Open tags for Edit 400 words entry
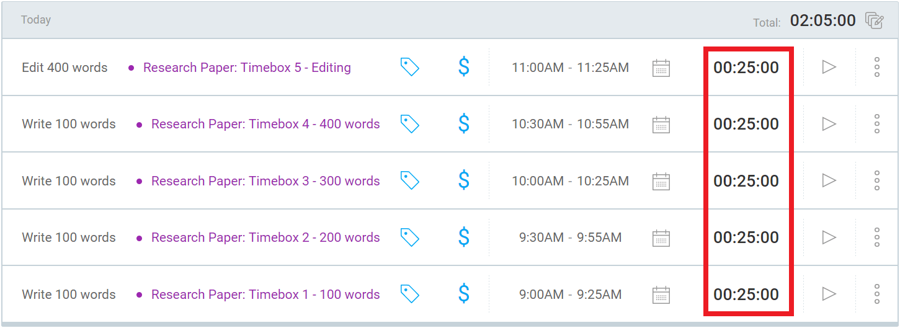900x328 pixels. (x=409, y=67)
